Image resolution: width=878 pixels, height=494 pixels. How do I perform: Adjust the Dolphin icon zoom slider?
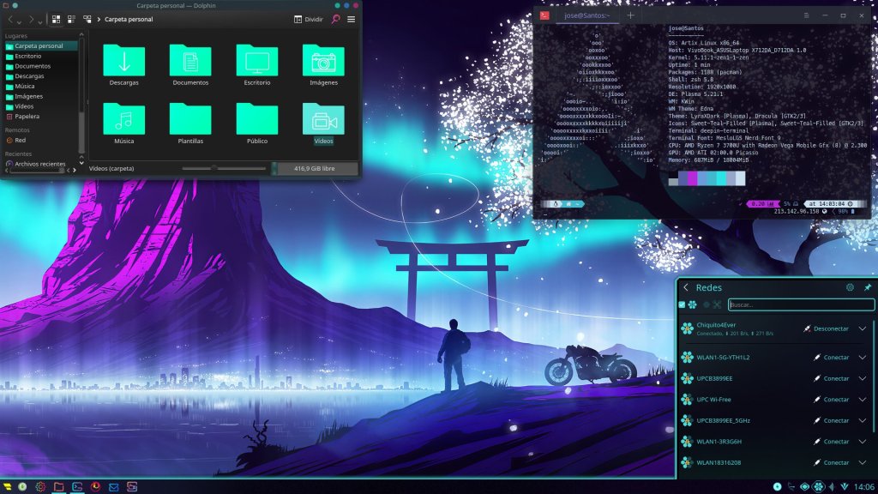213,168
